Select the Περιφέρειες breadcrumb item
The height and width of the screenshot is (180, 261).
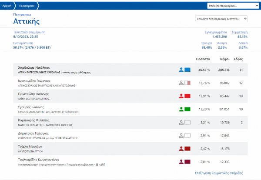(x=27, y=6)
